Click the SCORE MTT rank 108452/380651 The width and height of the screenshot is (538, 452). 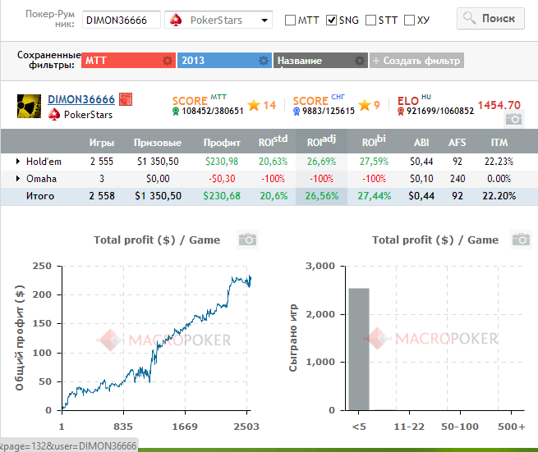point(213,111)
